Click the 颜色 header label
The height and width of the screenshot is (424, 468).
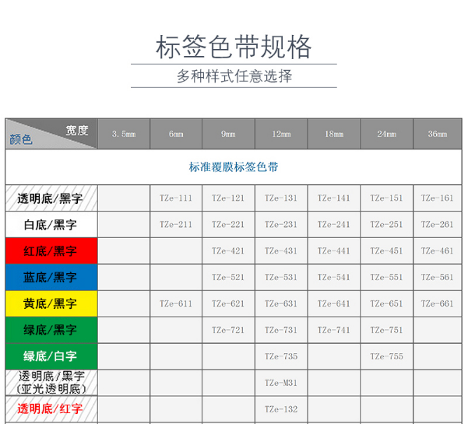(x=21, y=139)
